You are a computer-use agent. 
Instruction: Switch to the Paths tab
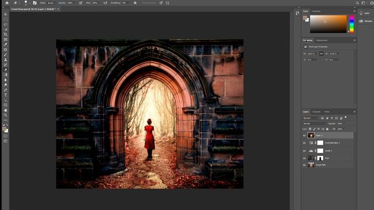327,111
